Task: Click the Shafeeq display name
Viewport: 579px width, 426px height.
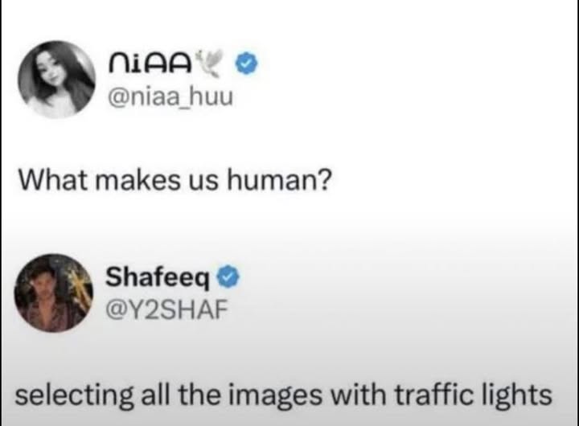Action: 158,277
